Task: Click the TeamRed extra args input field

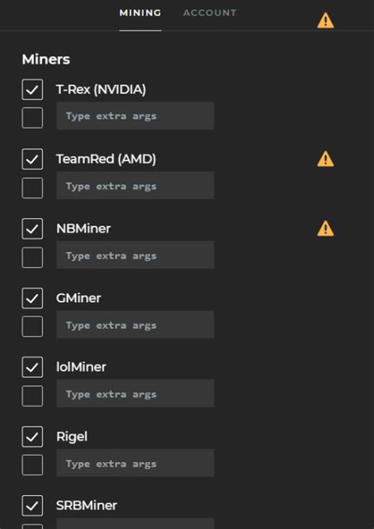Action: 135,185
